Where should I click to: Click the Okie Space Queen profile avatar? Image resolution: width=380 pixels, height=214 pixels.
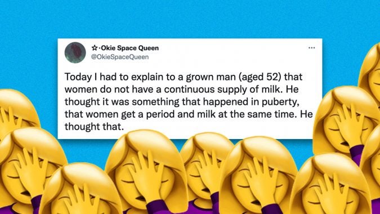(75, 52)
